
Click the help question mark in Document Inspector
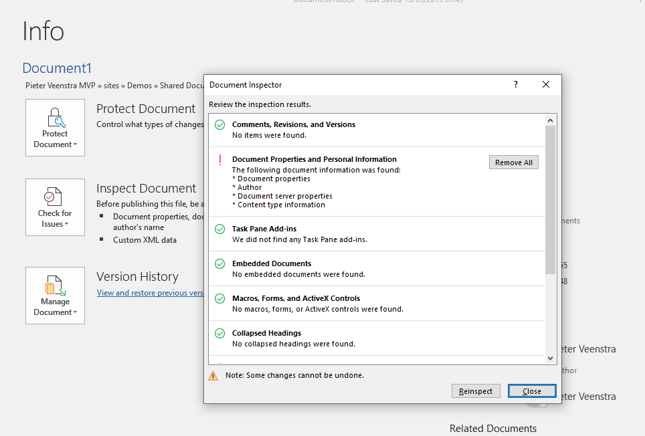(516, 84)
